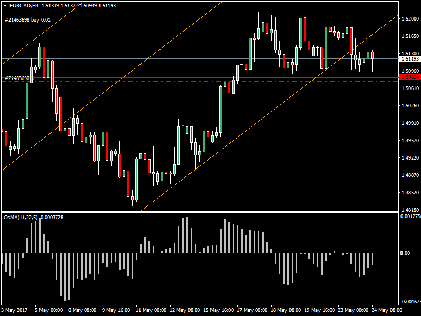
Task: Click the 0.00 level label on OsMA scale
Action: click(405, 253)
